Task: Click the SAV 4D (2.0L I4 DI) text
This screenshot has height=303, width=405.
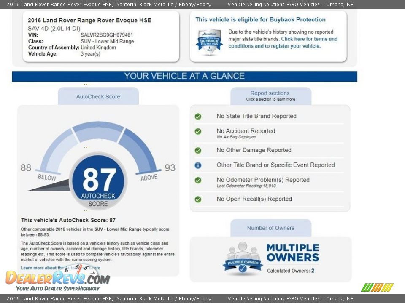Action: 54,28
